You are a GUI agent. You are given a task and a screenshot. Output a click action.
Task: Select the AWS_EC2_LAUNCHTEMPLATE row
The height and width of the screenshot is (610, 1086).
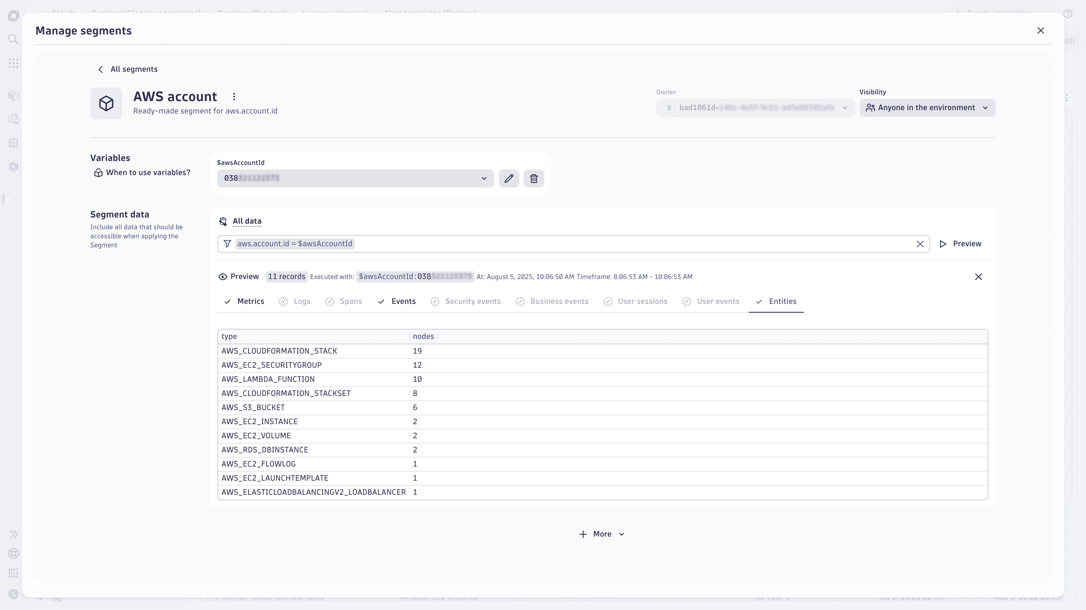coord(603,478)
